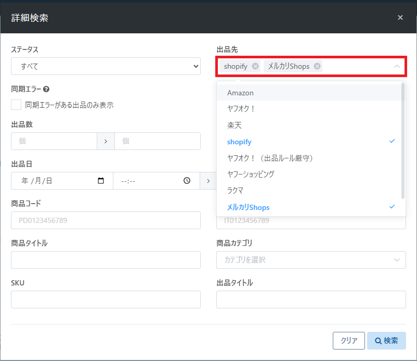Open the help icon beside 同期エラー
The height and width of the screenshot is (361, 417).
point(46,89)
